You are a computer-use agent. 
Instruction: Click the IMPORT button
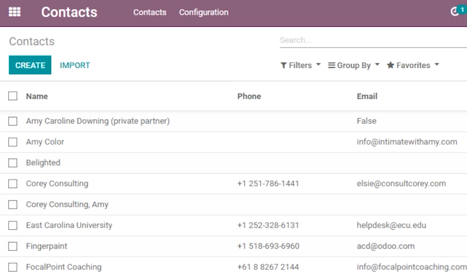[x=75, y=65]
